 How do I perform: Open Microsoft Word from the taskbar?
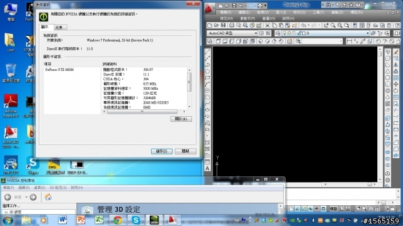[62, 220]
